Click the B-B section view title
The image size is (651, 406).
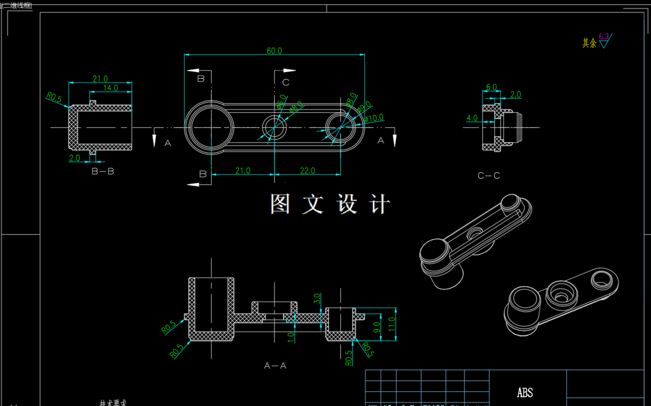(x=103, y=171)
